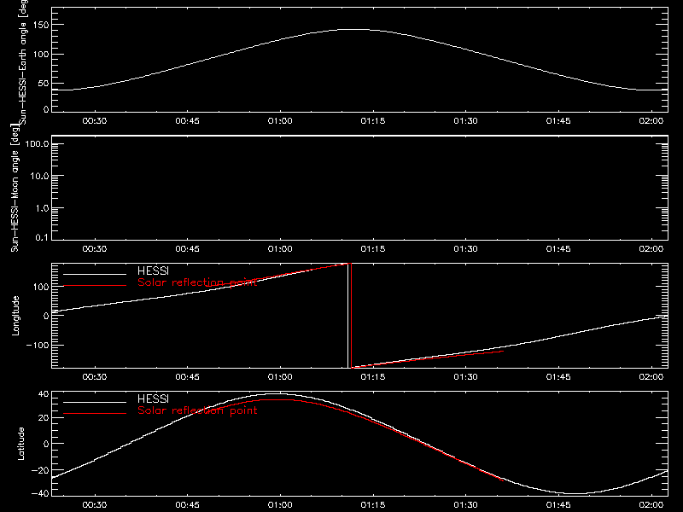Click the -40 tick on Latitude axis

coord(40,493)
